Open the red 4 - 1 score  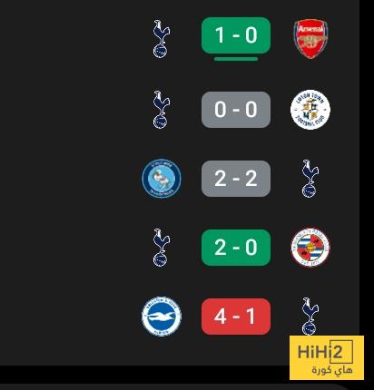click(x=236, y=317)
